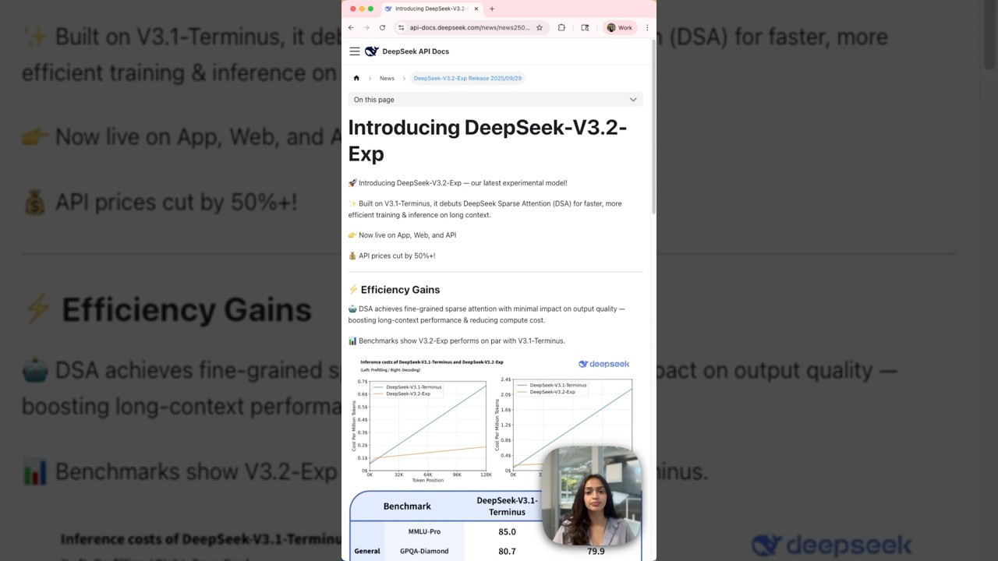Click the rocket emoji intro sentence

point(458,183)
